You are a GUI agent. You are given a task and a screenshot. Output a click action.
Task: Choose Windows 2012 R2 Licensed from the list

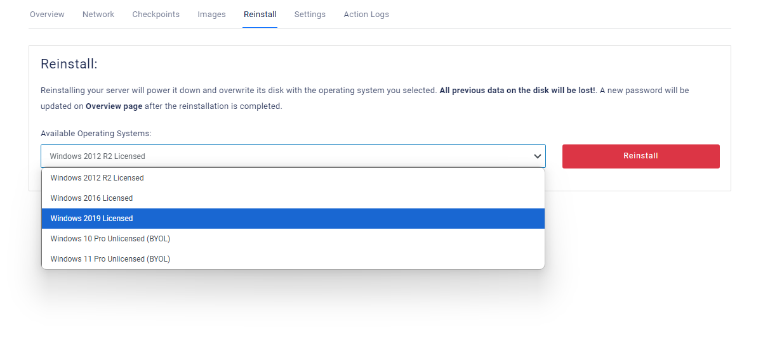point(97,178)
